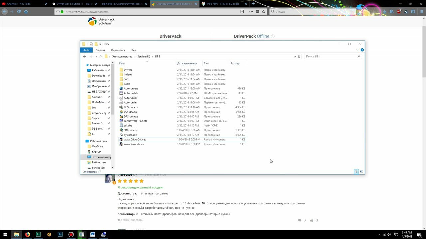Select the SamDrivers_16.2.nfo file name
Screen dimensions: 426x239
coord(135,121)
